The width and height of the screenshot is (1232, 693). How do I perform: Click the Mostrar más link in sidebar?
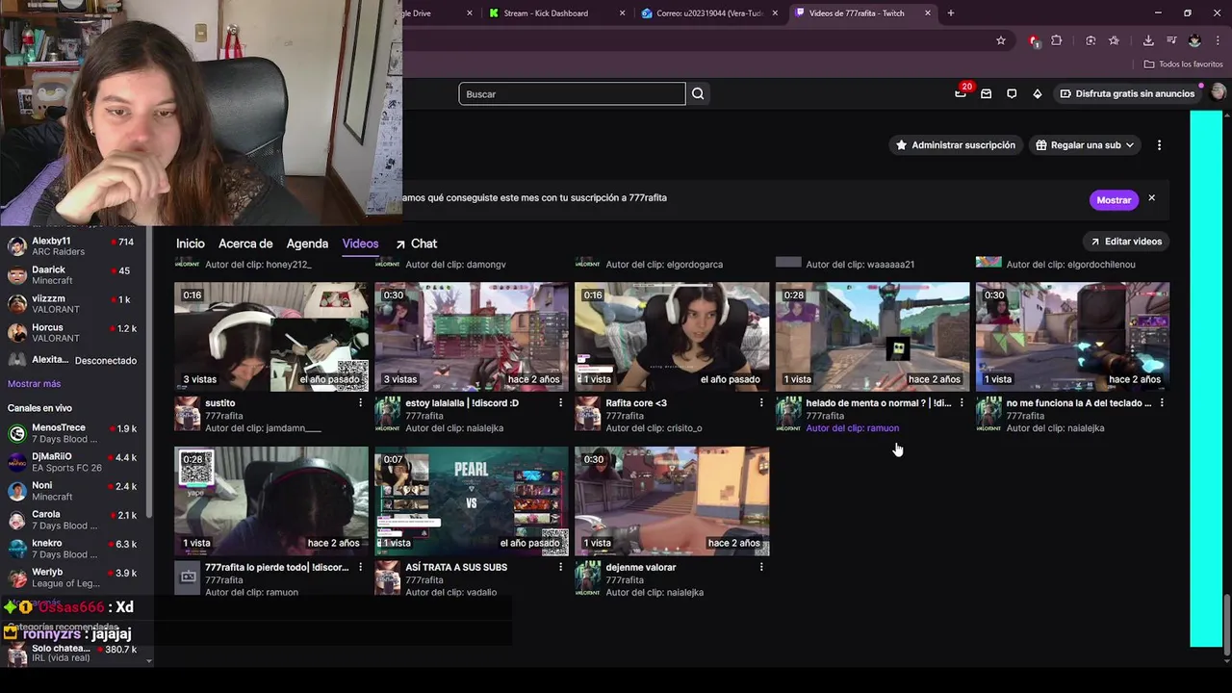(34, 384)
